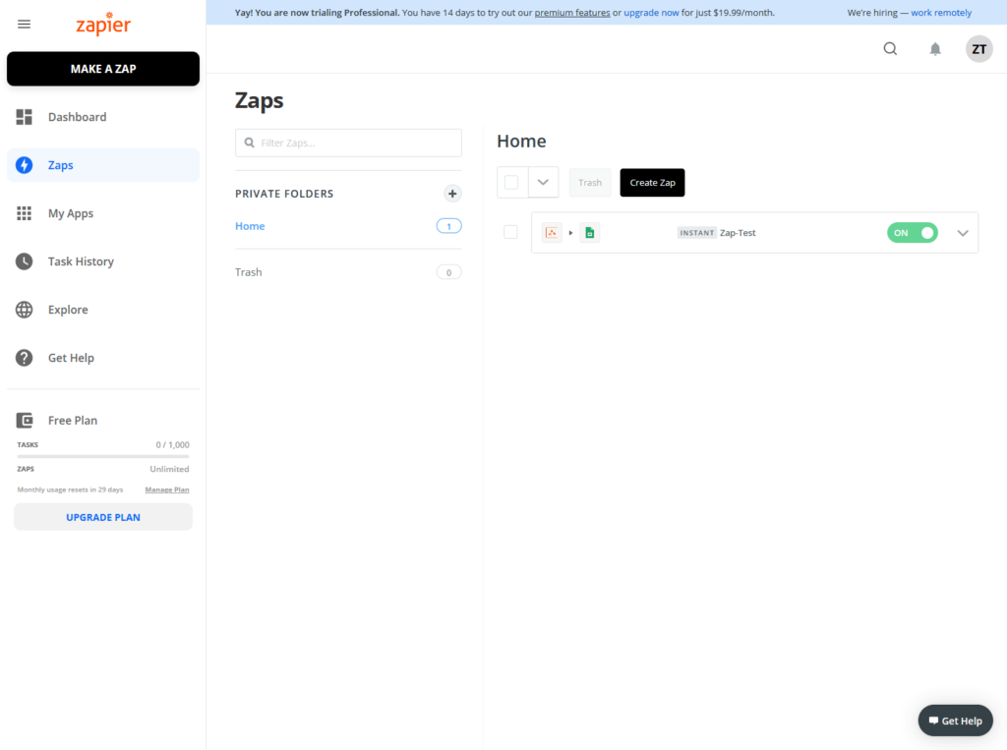Expand the Zap-Test row chevron
The image size is (1007, 750).
962,233
